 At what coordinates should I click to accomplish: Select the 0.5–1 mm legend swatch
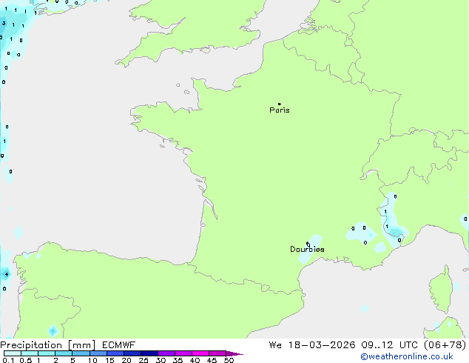[30, 353]
